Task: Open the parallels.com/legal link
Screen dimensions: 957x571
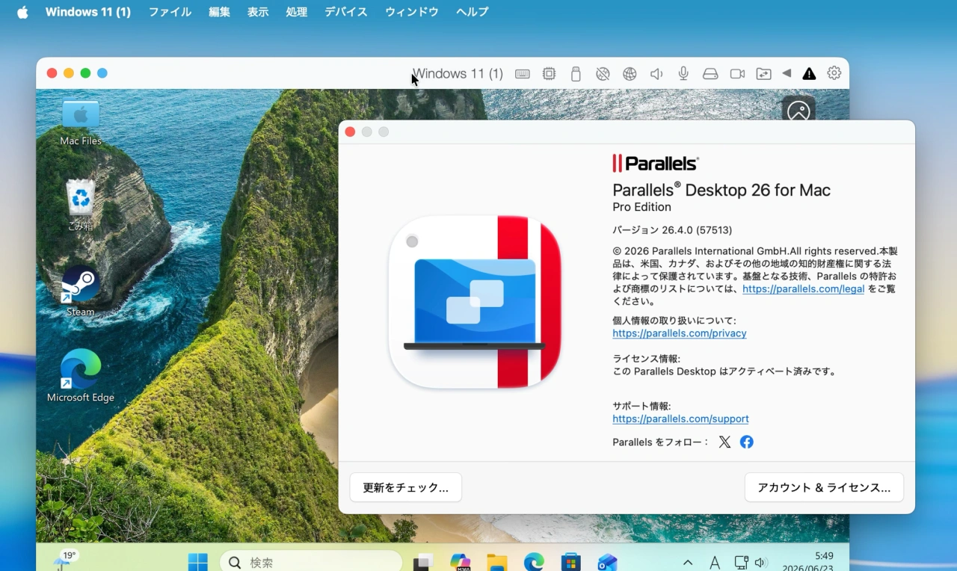Action: tap(804, 288)
